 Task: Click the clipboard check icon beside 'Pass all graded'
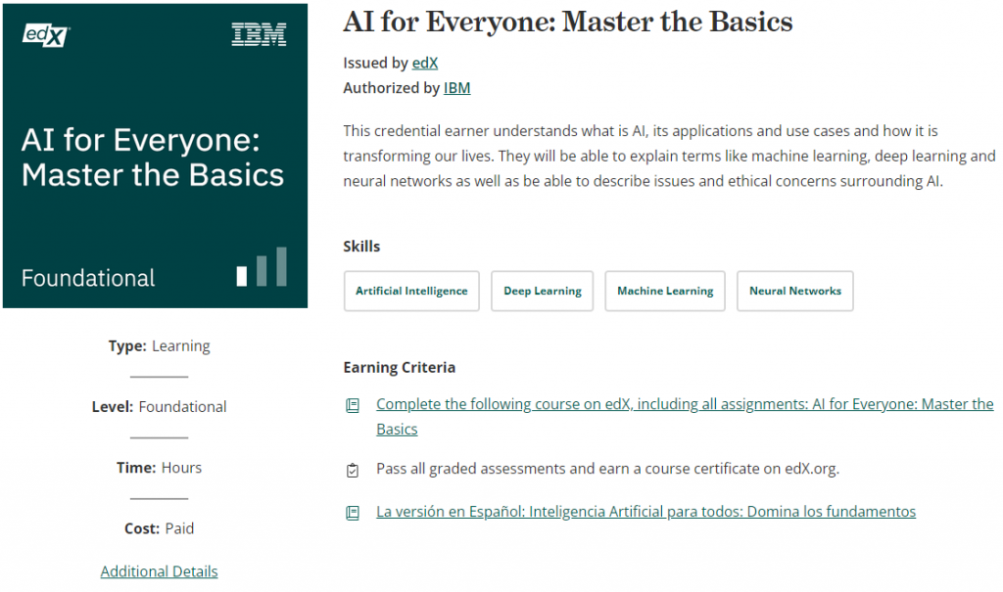pyautogui.click(x=353, y=470)
